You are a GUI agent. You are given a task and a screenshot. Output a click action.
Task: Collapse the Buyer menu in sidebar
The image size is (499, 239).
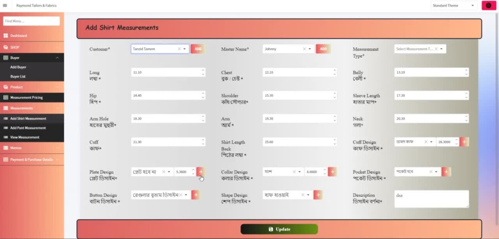(57, 58)
